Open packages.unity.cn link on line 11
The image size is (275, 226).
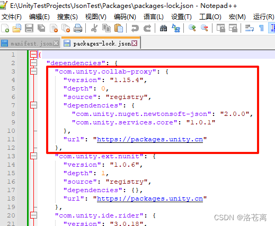pos(150,139)
